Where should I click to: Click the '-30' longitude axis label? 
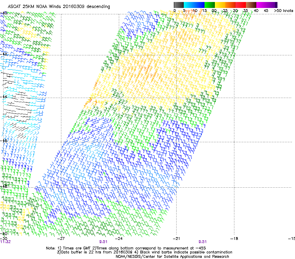click(x=4, y=239)
